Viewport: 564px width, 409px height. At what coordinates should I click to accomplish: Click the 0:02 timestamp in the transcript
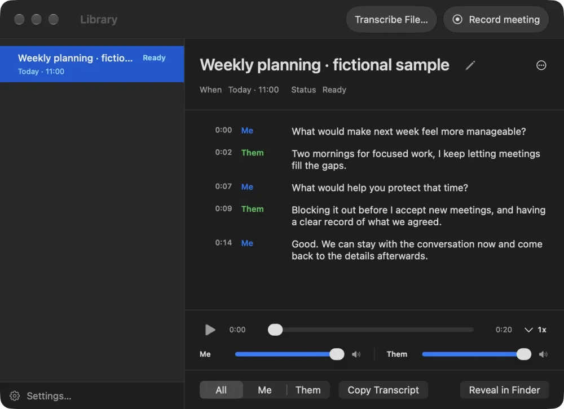pyautogui.click(x=223, y=152)
